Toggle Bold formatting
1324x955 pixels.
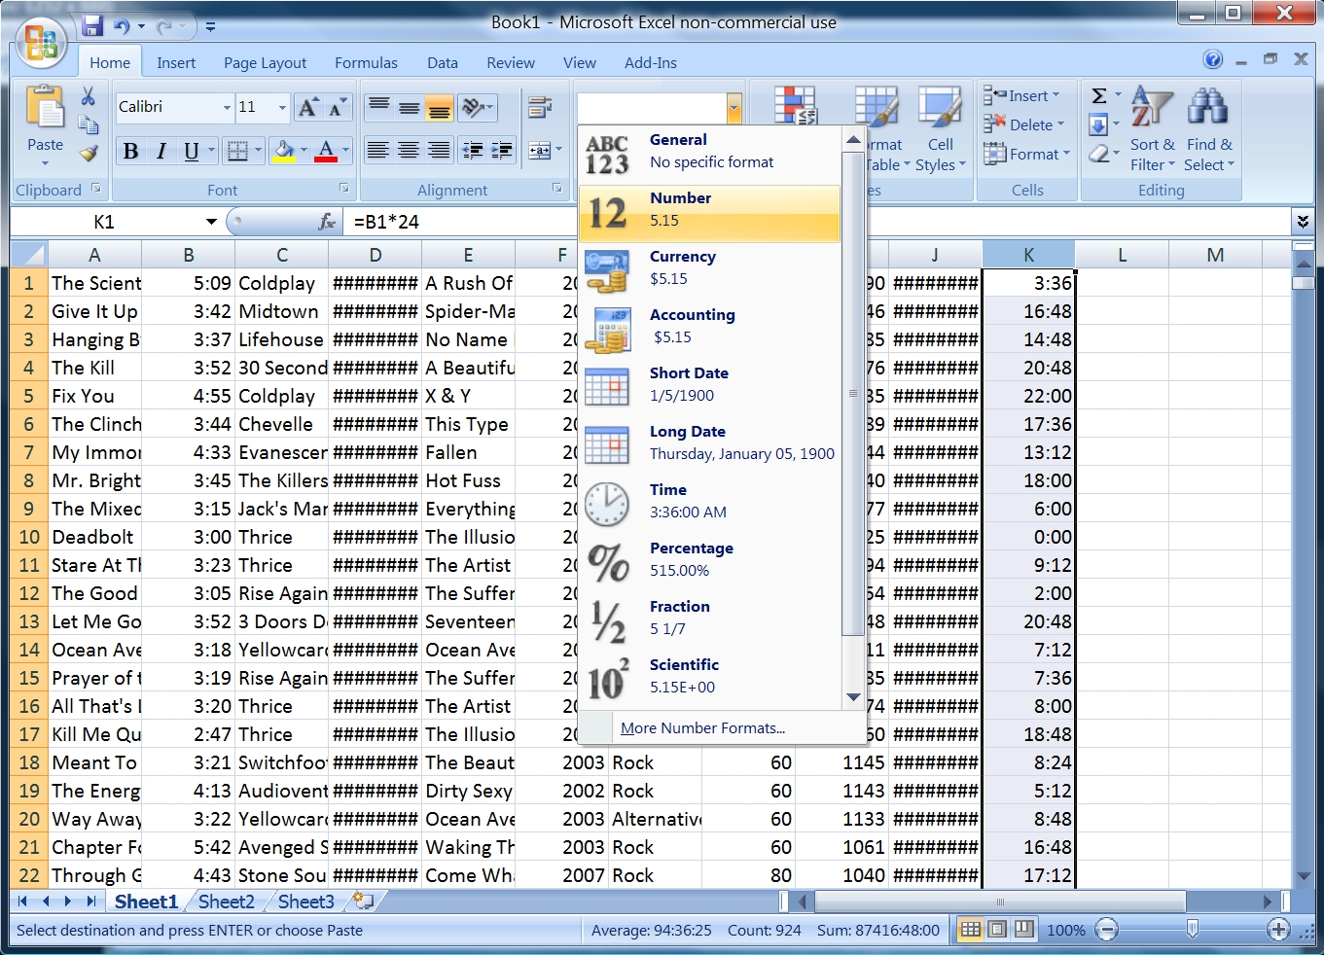coord(130,151)
